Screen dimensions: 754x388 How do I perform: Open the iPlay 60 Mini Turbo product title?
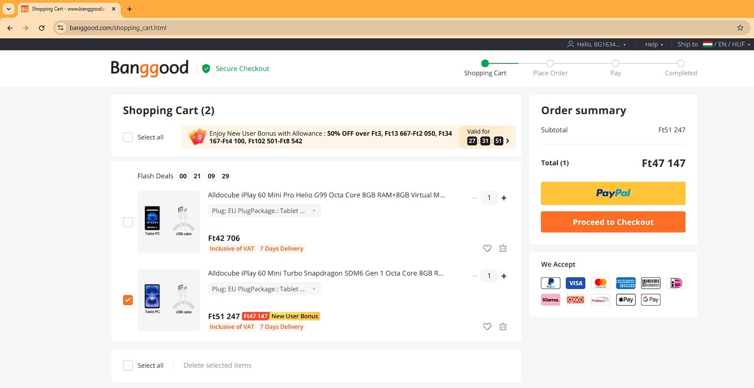tap(326, 273)
